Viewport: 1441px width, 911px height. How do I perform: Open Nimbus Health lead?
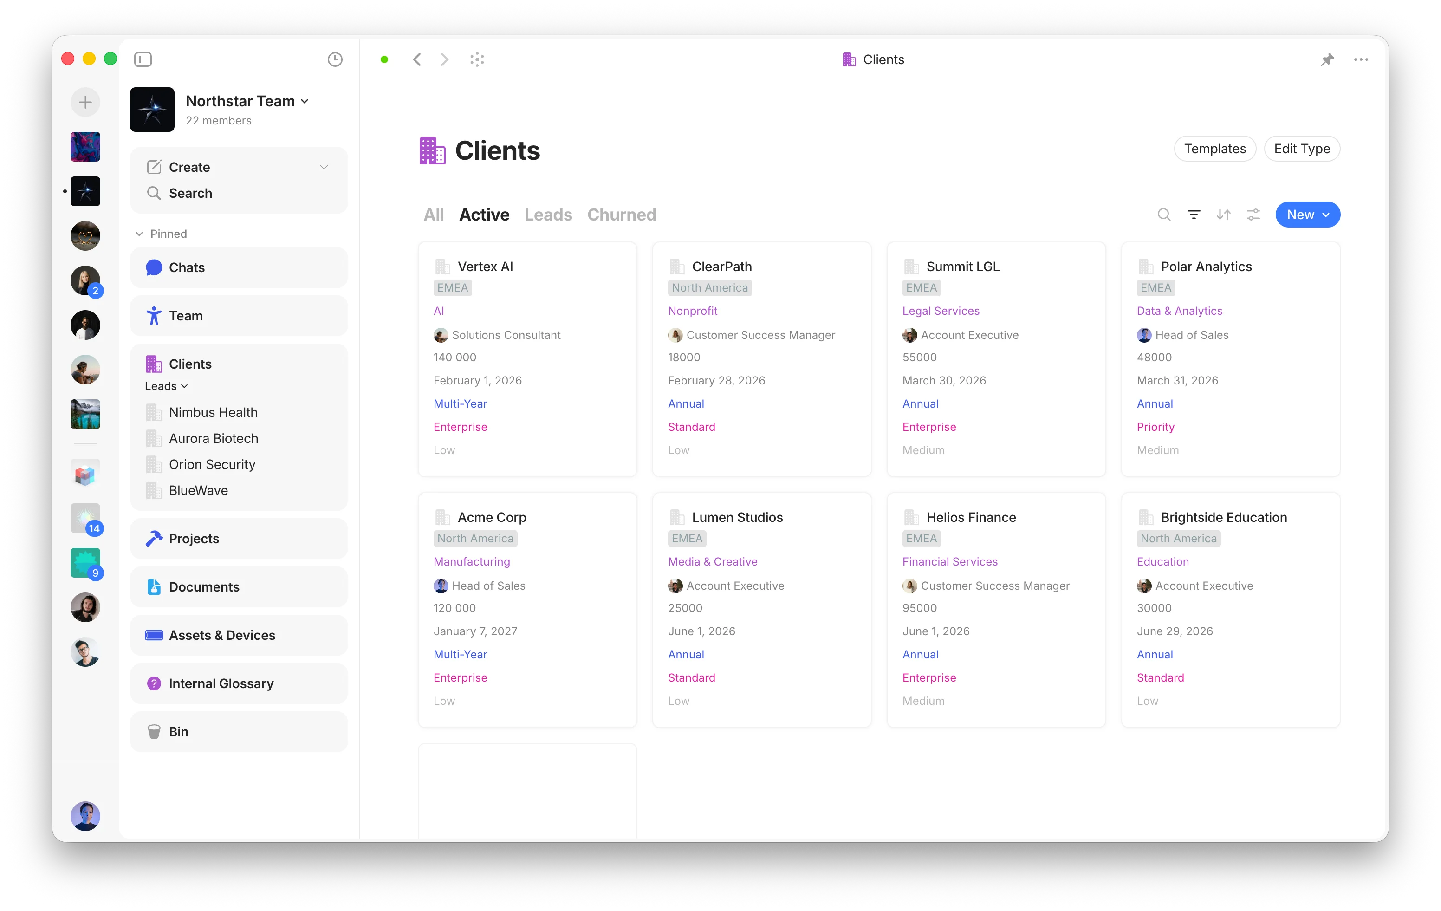pos(213,412)
